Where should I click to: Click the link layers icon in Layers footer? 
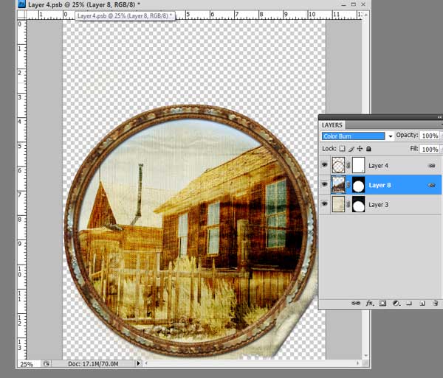(x=357, y=303)
